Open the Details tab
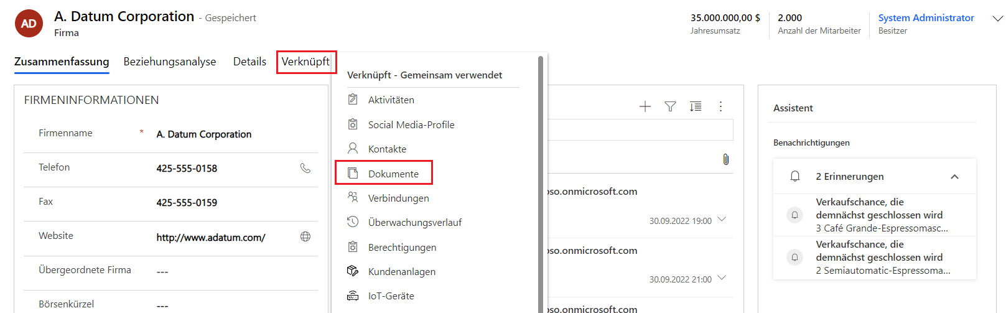The image size is (1006, 313). [x=249, y=62]
